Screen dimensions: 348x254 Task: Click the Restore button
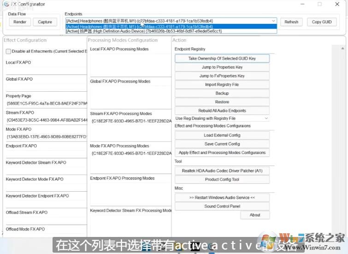click(222, 102)
